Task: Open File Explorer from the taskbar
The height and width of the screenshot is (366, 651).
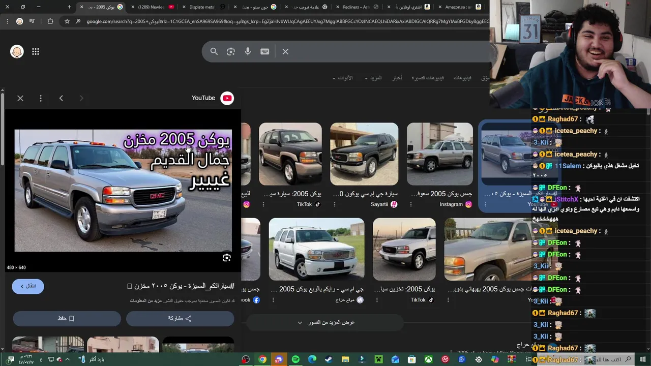Action: point(345,359)
